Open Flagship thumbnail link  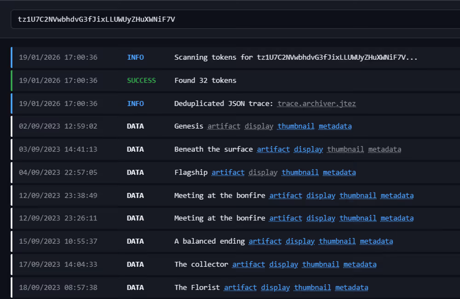[300, 173]
